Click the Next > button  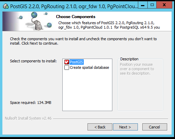pyautogui.click(x=125, y=127)
